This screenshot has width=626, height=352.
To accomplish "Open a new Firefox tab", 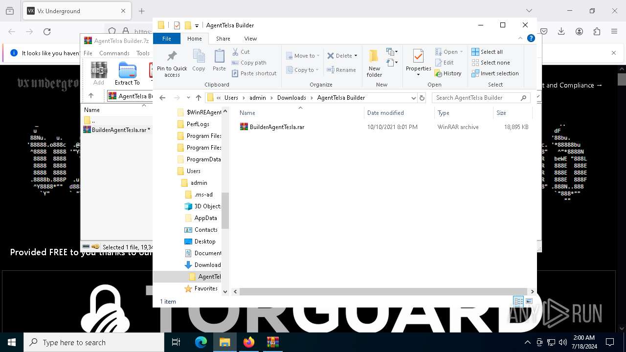I will [142, 11].
